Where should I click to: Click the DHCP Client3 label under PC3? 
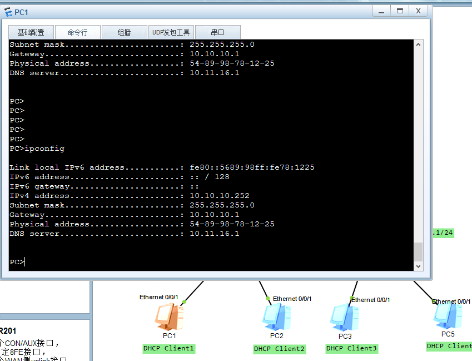[351, 348]
